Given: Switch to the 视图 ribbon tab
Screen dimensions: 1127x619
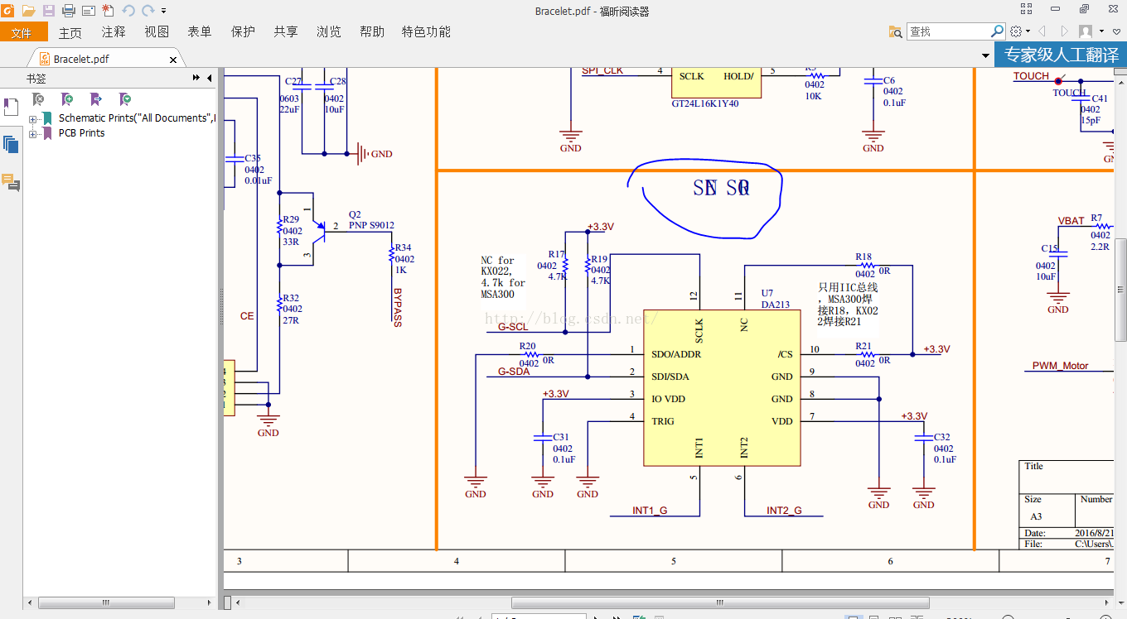Looking at the screenshot, I should click(157, 32).
